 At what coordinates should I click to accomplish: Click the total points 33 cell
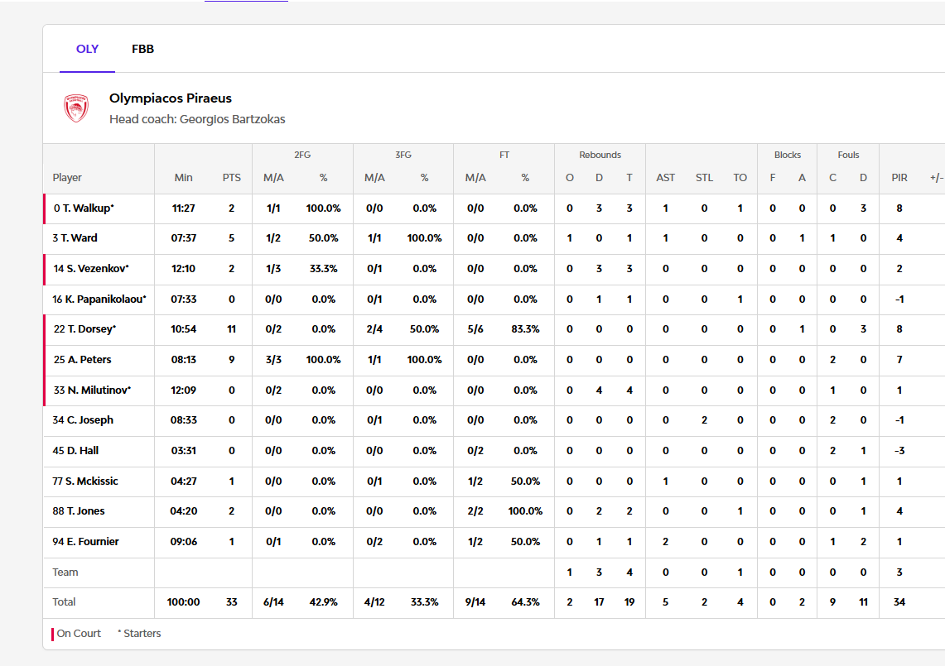[231, 601]
